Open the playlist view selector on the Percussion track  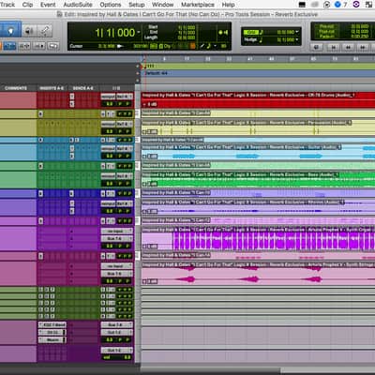point(150,131)
